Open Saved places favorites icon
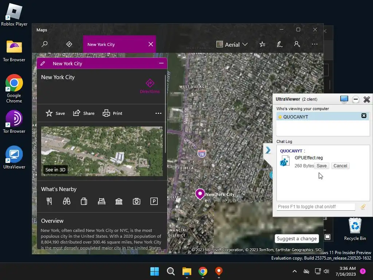The width and height of the screenshot is (373, 280). click(262, 44)
